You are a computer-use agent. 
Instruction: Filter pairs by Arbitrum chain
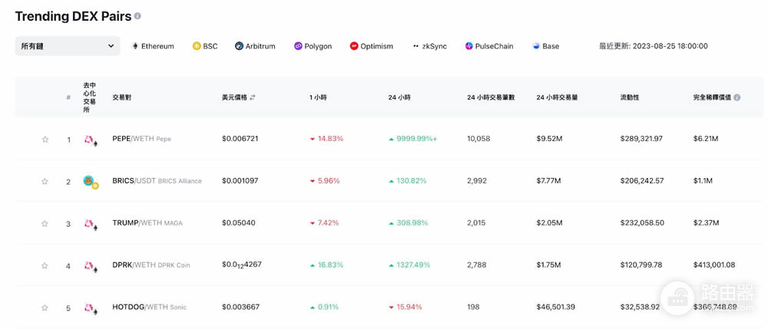pyautogui.click(x=255, y=47)
